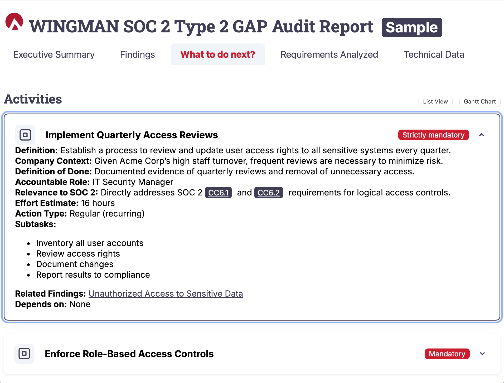Switch to List View
The height and width of the screenshot is (383, 504).
tap(435, 101)
